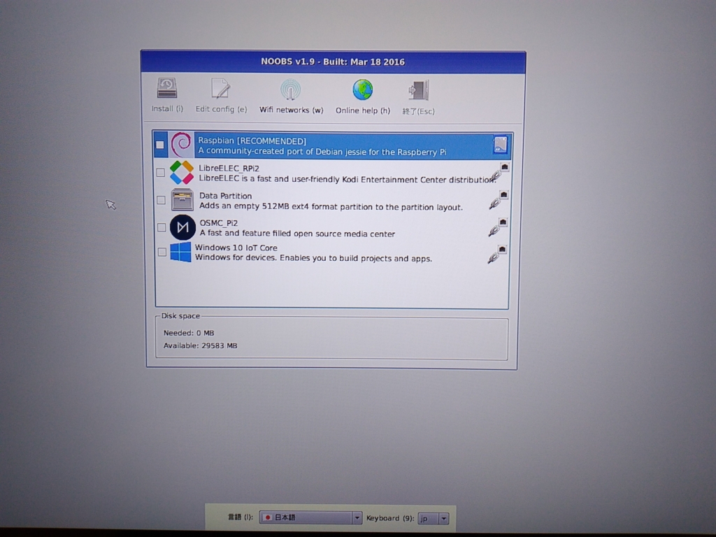This screenshot has height=537, width=716.
Task: Open the Keyboard layout dropdown jp
Action: tap(434, 518)
